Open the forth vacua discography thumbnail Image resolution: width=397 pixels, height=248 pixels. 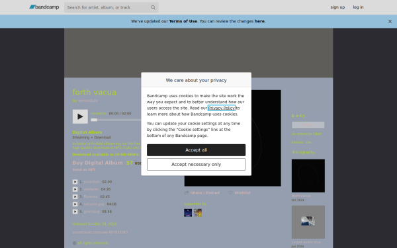308,176
